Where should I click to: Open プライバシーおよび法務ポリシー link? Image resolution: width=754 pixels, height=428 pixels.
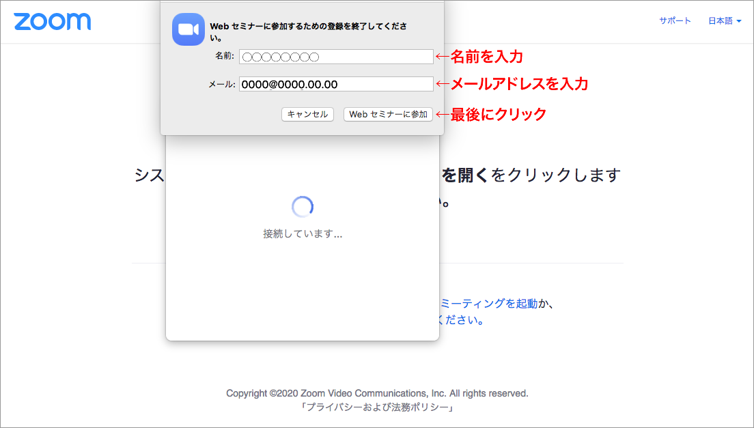tap(378, 408)
